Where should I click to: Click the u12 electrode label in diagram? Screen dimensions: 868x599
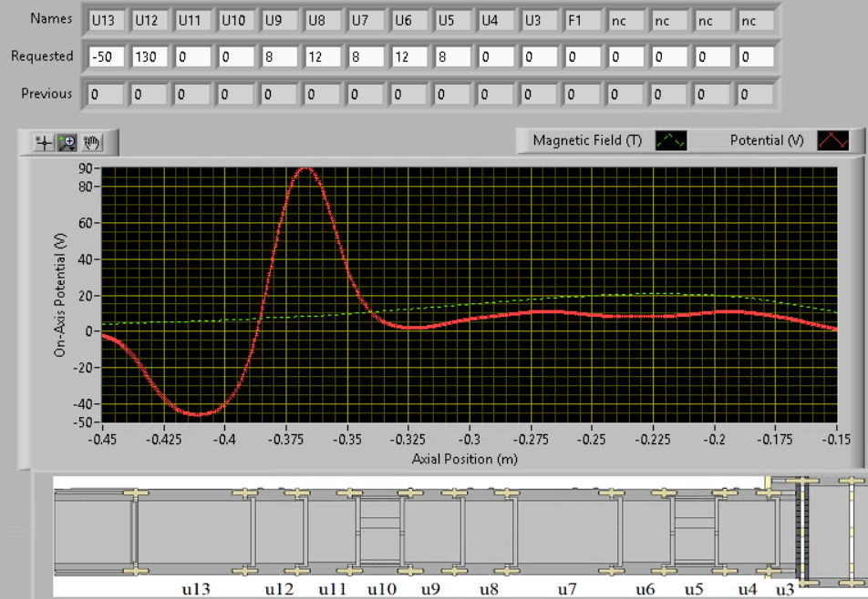[x=279, y=589]
